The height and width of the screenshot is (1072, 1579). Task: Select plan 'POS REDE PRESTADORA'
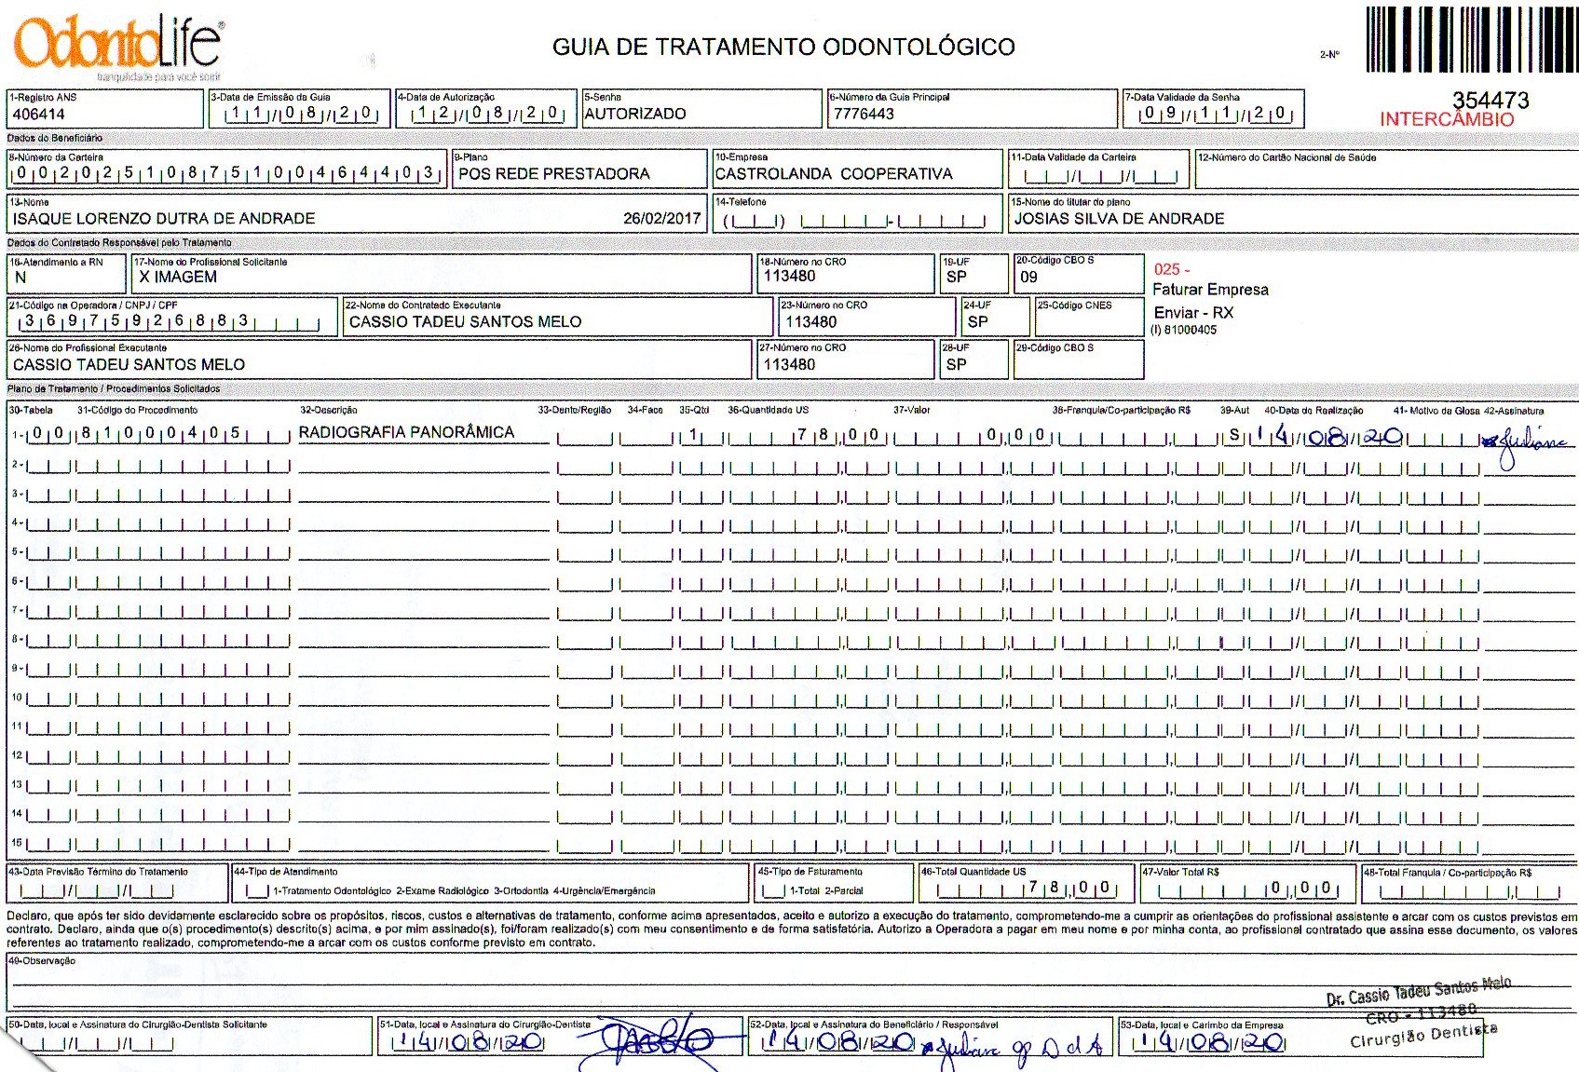tap(554, 174)
